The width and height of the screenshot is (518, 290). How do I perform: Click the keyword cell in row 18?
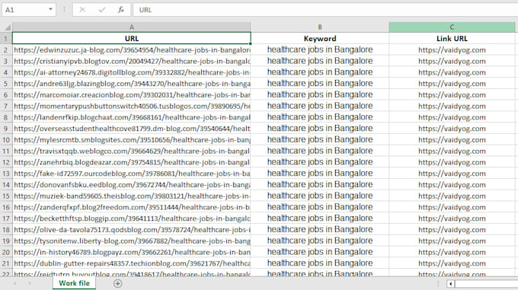point(320,229)
